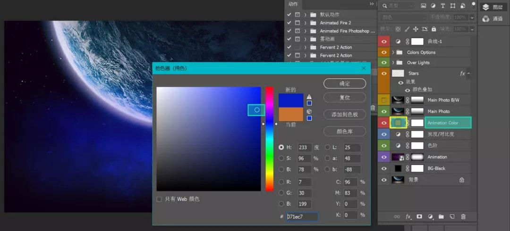The width and height of the screenshot is (510, 231).
Task: Click the new adjustment layer icon at panel bottom
Action: (x=430, y=216)
